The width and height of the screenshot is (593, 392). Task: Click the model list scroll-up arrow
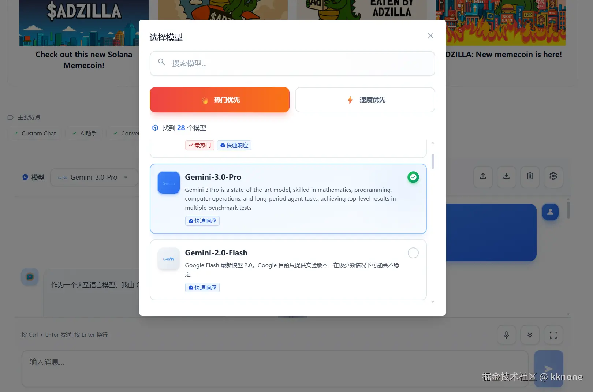tap(433, 143)
